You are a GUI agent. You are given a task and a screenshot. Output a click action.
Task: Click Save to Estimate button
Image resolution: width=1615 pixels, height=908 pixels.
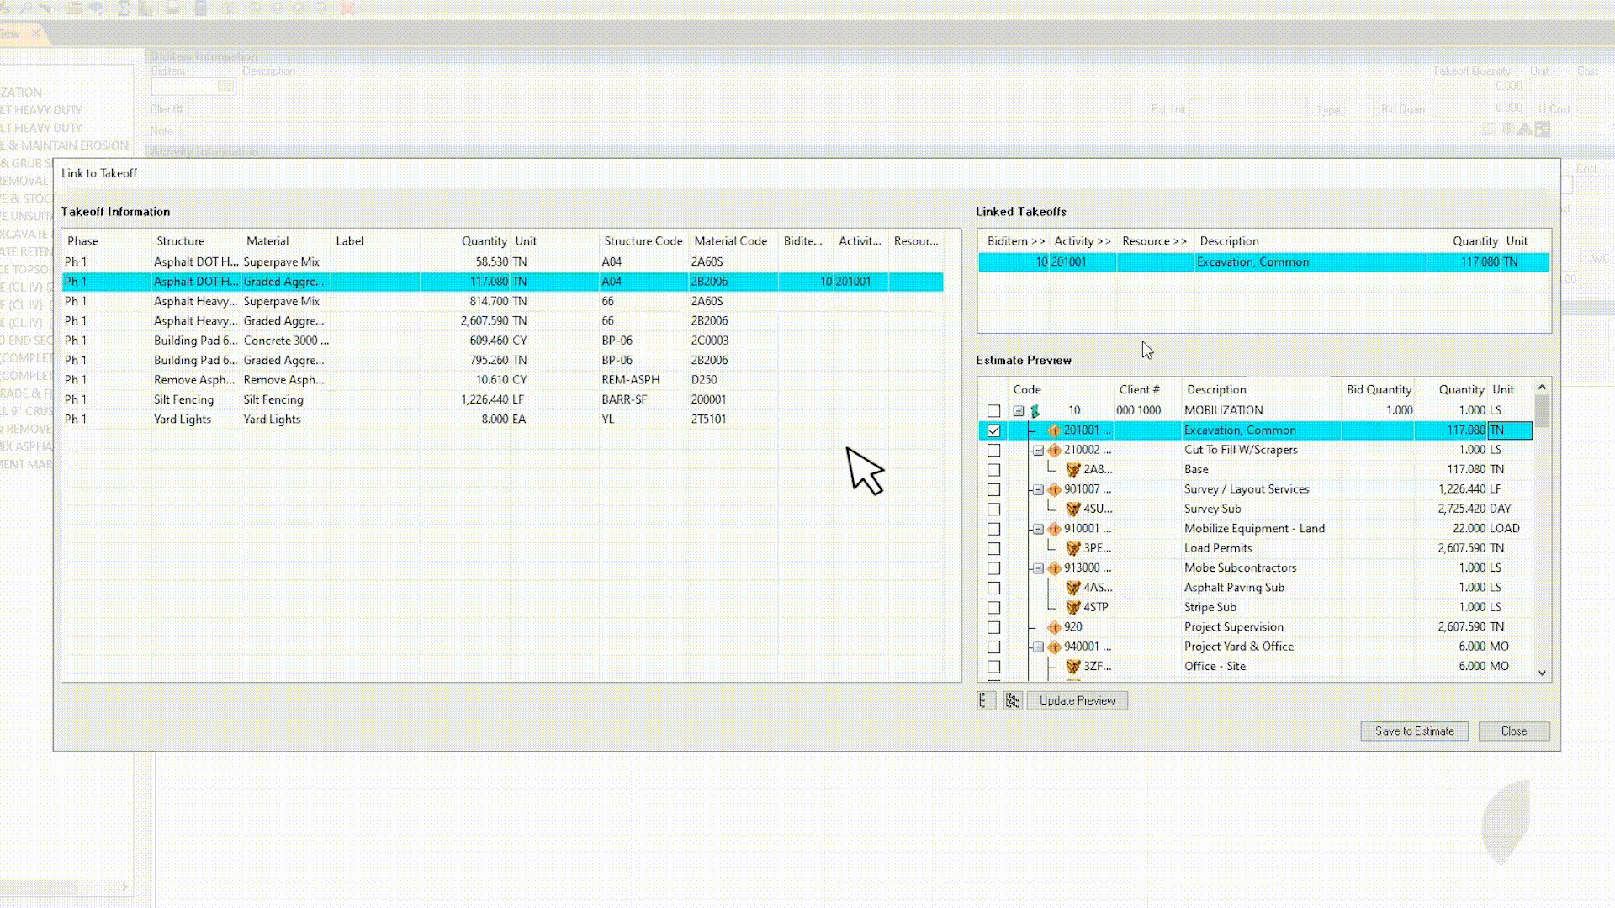1414,731
